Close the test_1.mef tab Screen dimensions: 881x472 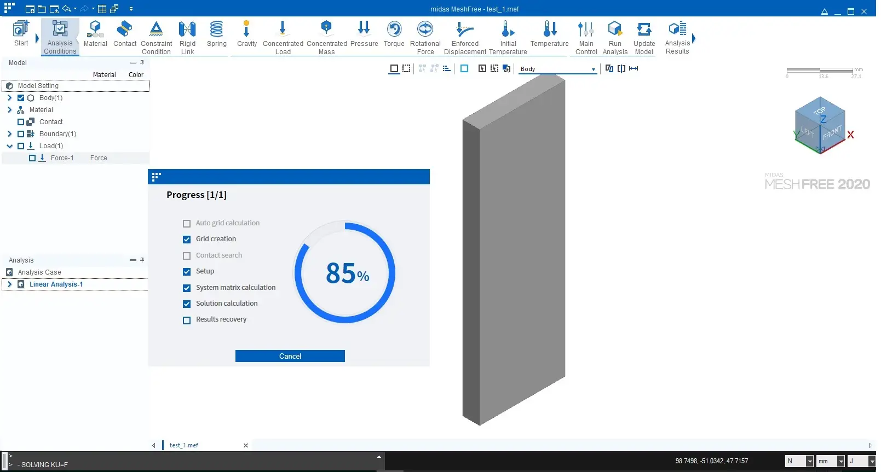pos(246,445)
